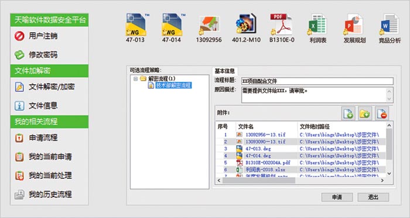This screenshot has width=410, height=218.
Task: Click the 用户注销 logout icon
Action: pos(19,36)
